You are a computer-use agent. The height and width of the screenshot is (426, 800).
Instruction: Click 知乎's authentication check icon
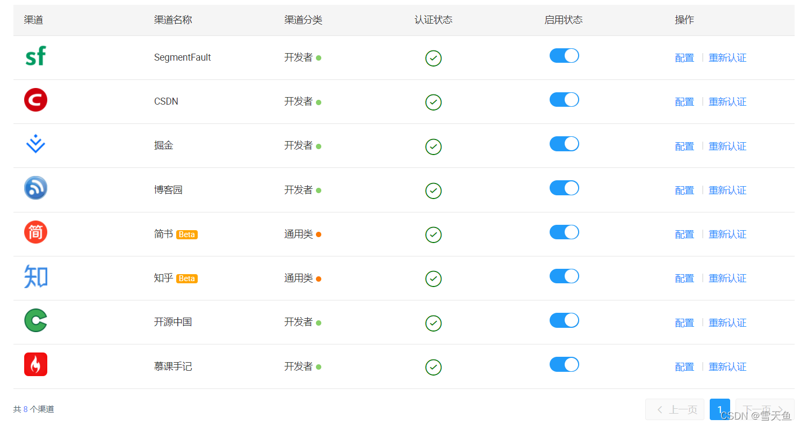tap(434, 278)
